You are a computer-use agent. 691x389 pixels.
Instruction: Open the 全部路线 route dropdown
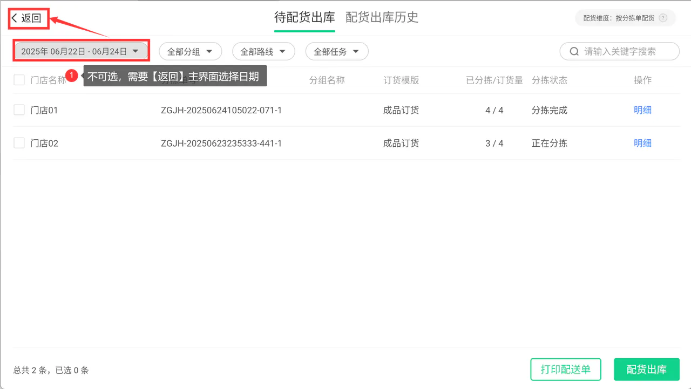click(x=263, y=52)
